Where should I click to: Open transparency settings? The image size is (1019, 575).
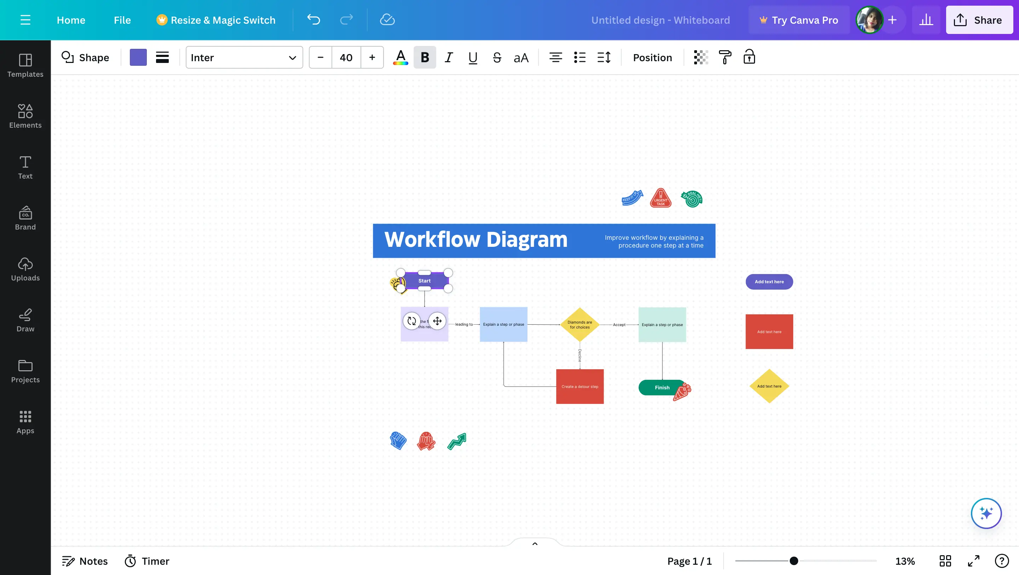pyautogui.click(x=701, y=57)
